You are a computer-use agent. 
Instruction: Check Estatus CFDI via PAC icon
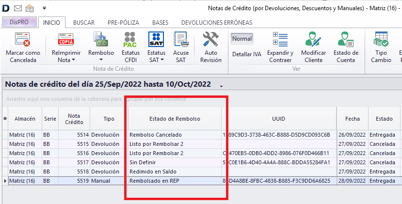click(x=130, y=39)
